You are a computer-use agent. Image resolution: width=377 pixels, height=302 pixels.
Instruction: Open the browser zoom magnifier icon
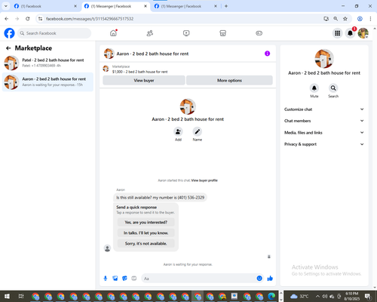336,19
